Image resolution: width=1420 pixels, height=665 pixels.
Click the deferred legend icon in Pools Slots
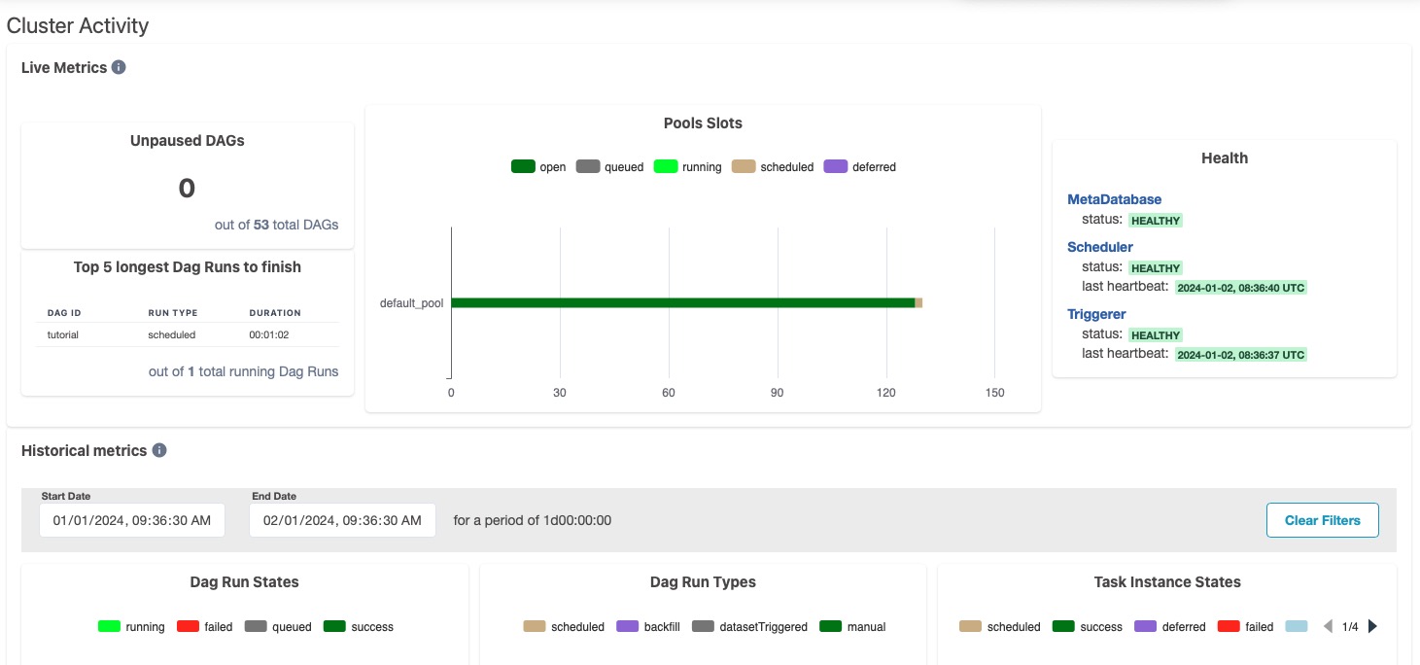point(837,166)
